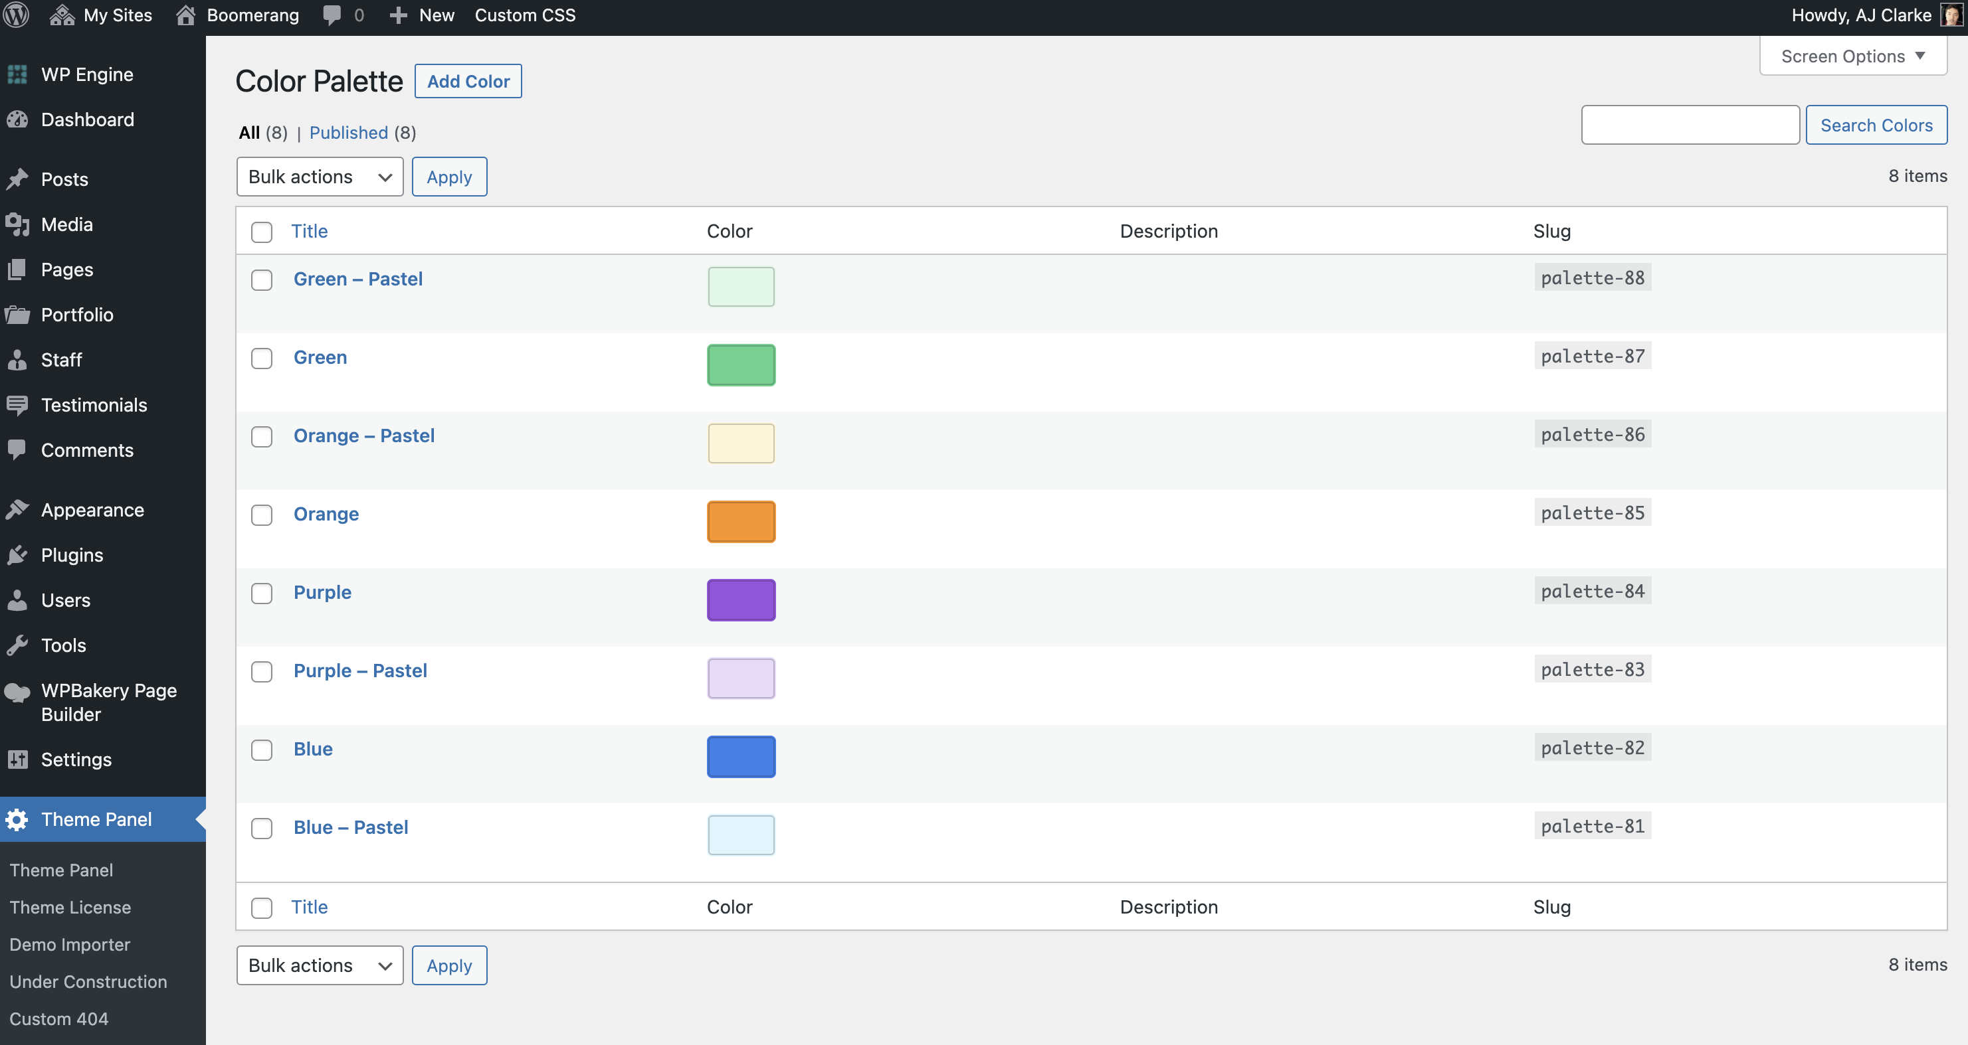Image resolution: width=1968 pixels, height=1045 pixels.
Task: Click the Purple color swatch
Action: click(740, 600)
